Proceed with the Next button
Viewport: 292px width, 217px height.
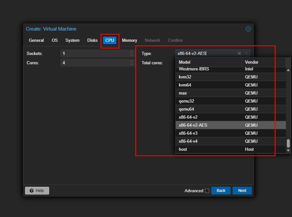pyautogui.click(x=242, y=191)
